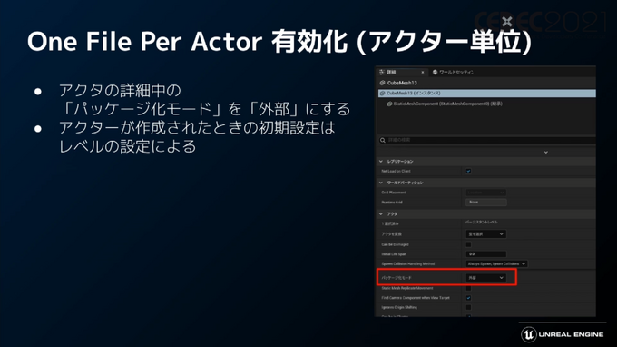Toggle Net Load on Client checkbox
This screenshot has height=347, width=617.
(x=468, y=171)
